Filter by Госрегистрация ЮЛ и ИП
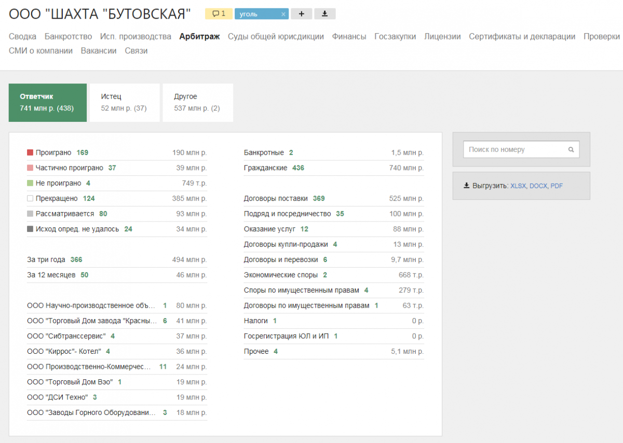 (x=334, y=336)
